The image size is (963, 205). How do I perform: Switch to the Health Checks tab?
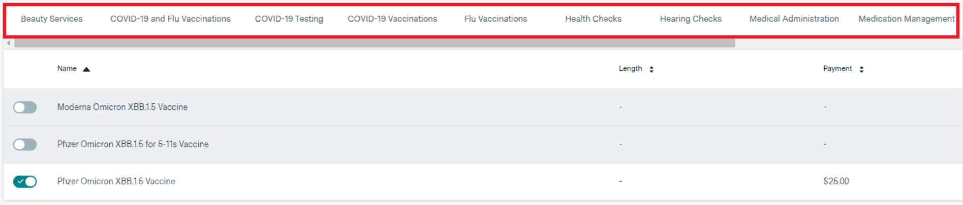593,19
